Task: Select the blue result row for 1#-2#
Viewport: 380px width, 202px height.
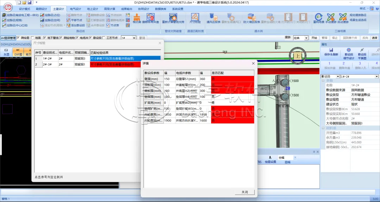Action: pos(125,58)
